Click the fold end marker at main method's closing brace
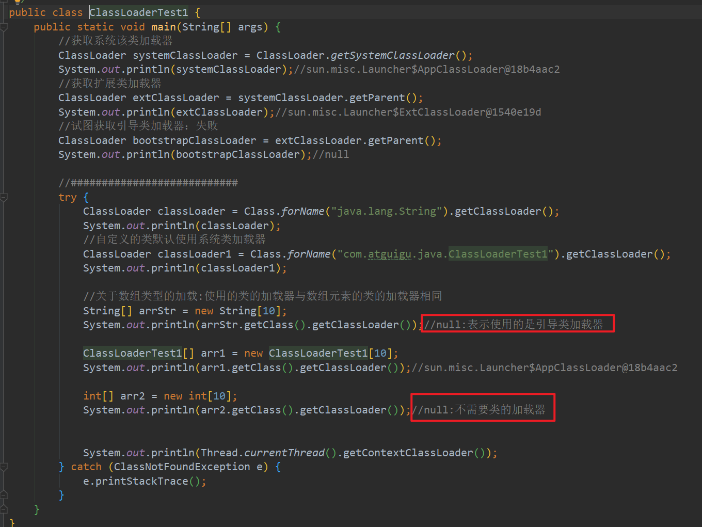Image resolution: width=702 pixels, height=527 pixels. pyautogui.click(x=4, y=509)
